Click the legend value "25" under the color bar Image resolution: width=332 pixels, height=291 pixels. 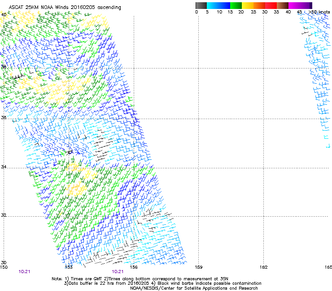[x=253, y=12]
